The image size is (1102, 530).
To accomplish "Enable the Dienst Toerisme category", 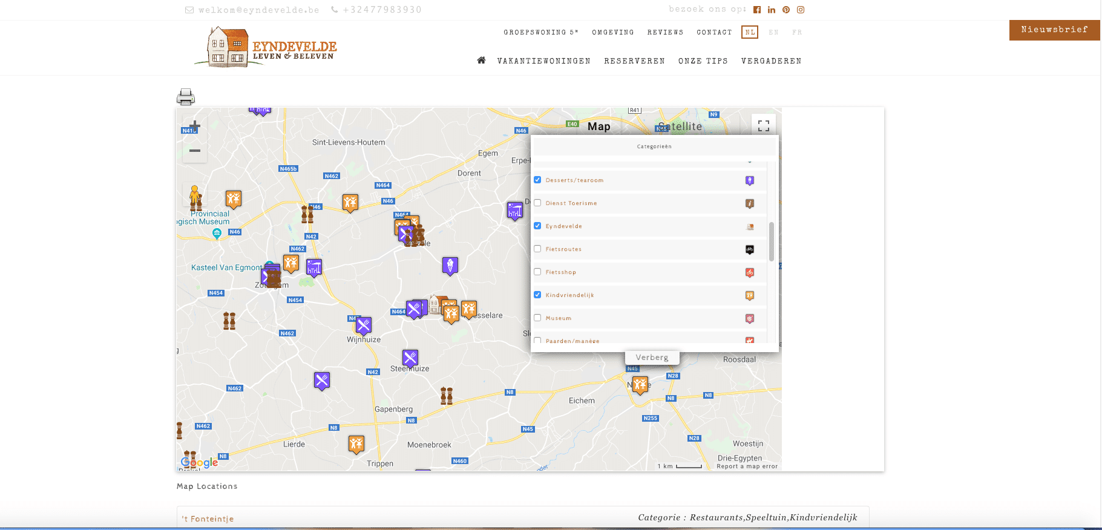I will click(537, 203).
